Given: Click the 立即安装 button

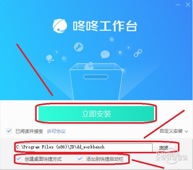Looking at the screenshot, I should click(96, 114).
